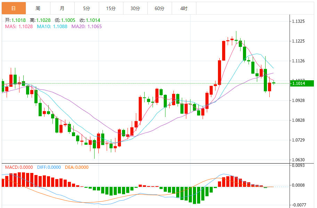Click the green 1.1014 current price tag
The height and width of the screenshot is (208, 317).
tap(302, 83)
